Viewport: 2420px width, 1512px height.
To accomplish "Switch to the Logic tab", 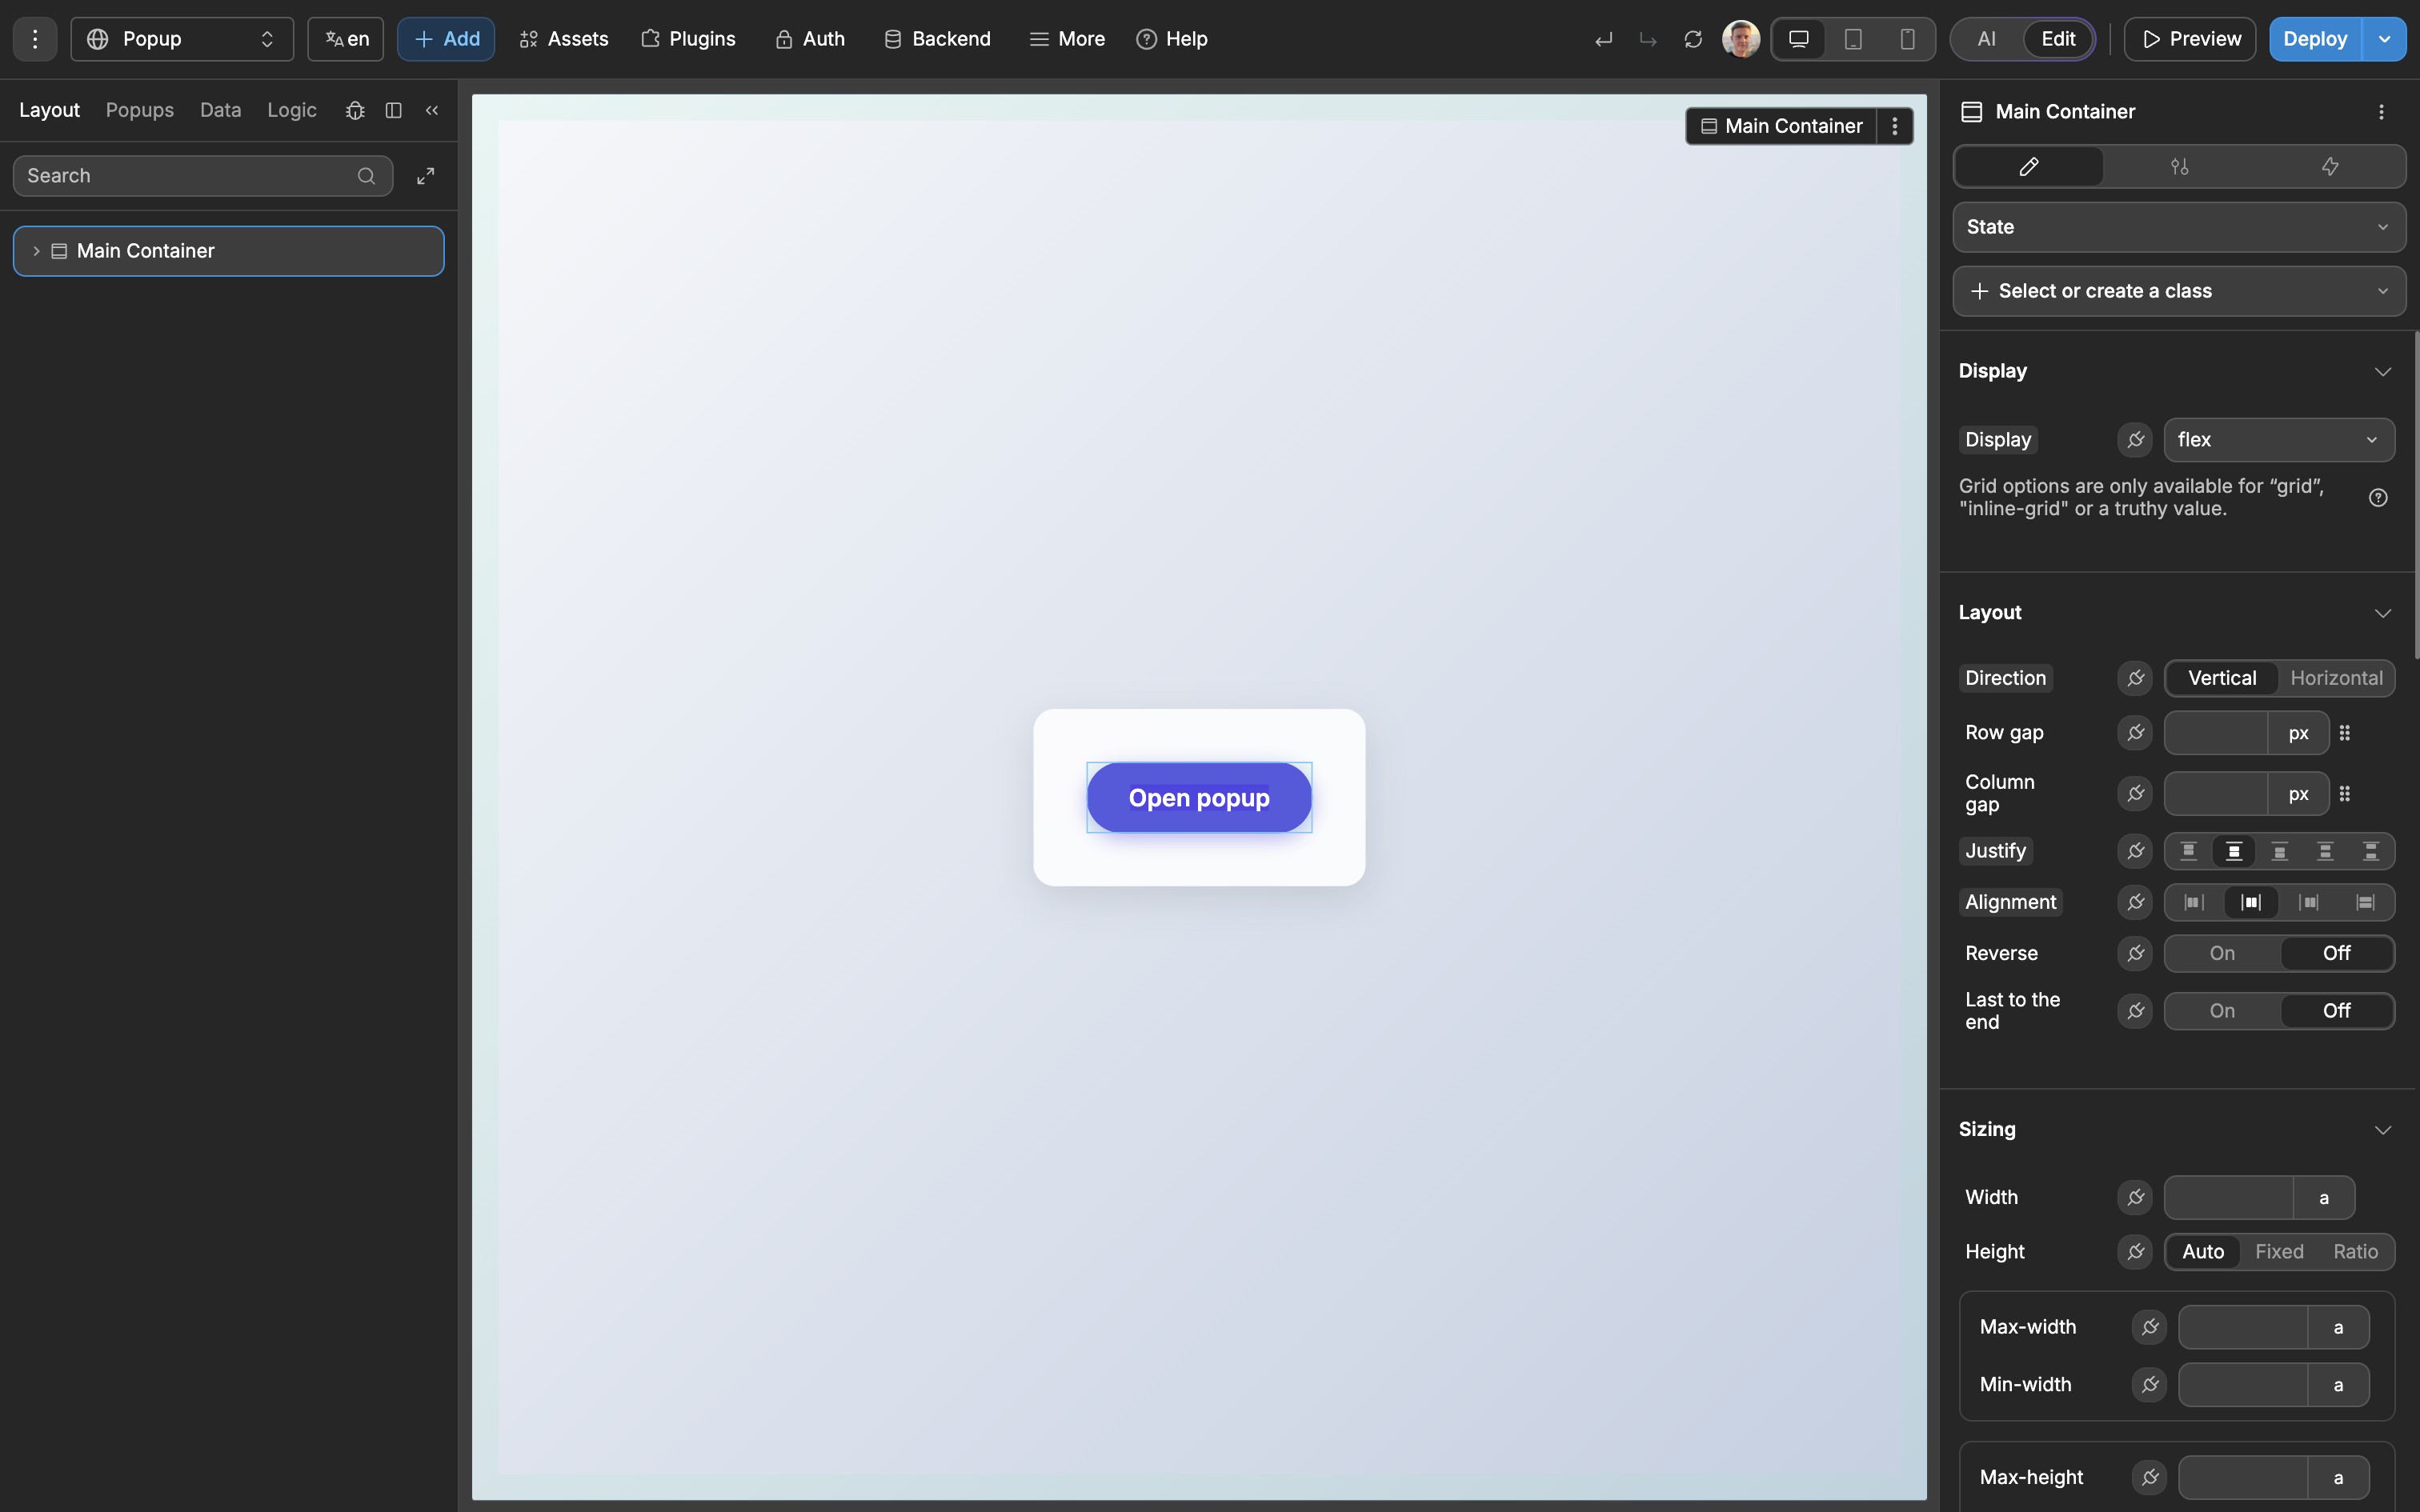I will [292, 110].
